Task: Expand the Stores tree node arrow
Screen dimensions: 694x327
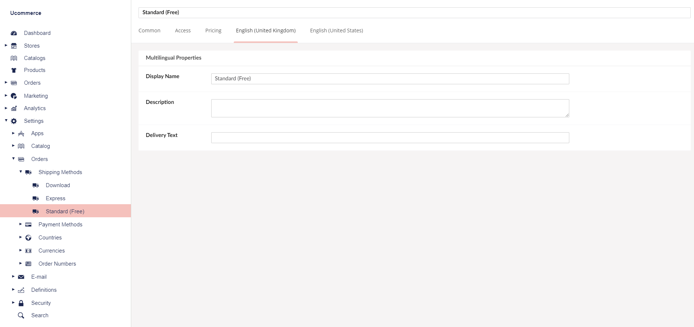Action: pyautogui.click(x=6, y=45)
